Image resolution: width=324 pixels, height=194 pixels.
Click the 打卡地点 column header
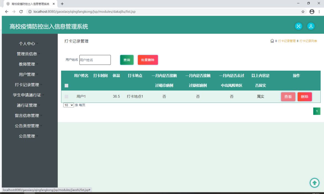(135, 76)
